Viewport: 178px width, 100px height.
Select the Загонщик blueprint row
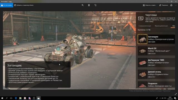pyautogui.click(x=156, y=39)
